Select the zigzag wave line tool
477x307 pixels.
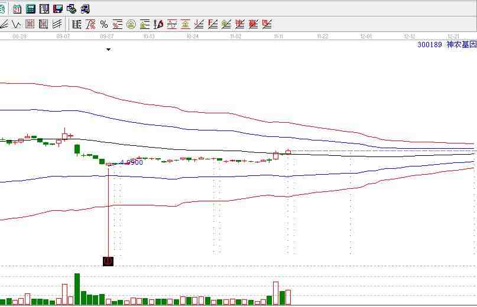(17, 24)
